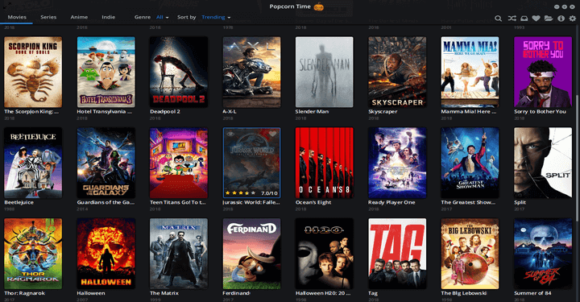Click the "Ready Player One" title text
The image size is (580, 302).
(x=391, y=202)
